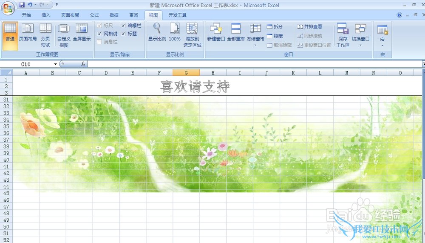Expand 宏 dropdown arrow

coord(382,46)
